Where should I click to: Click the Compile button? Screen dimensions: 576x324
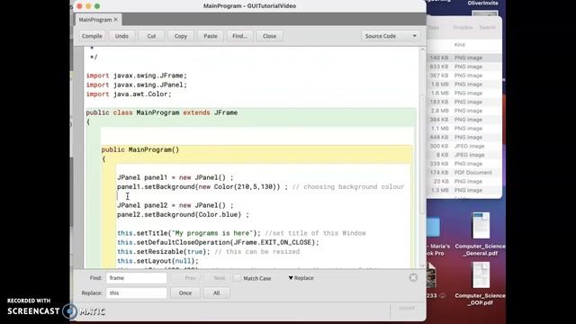click(x=92, y=36)
